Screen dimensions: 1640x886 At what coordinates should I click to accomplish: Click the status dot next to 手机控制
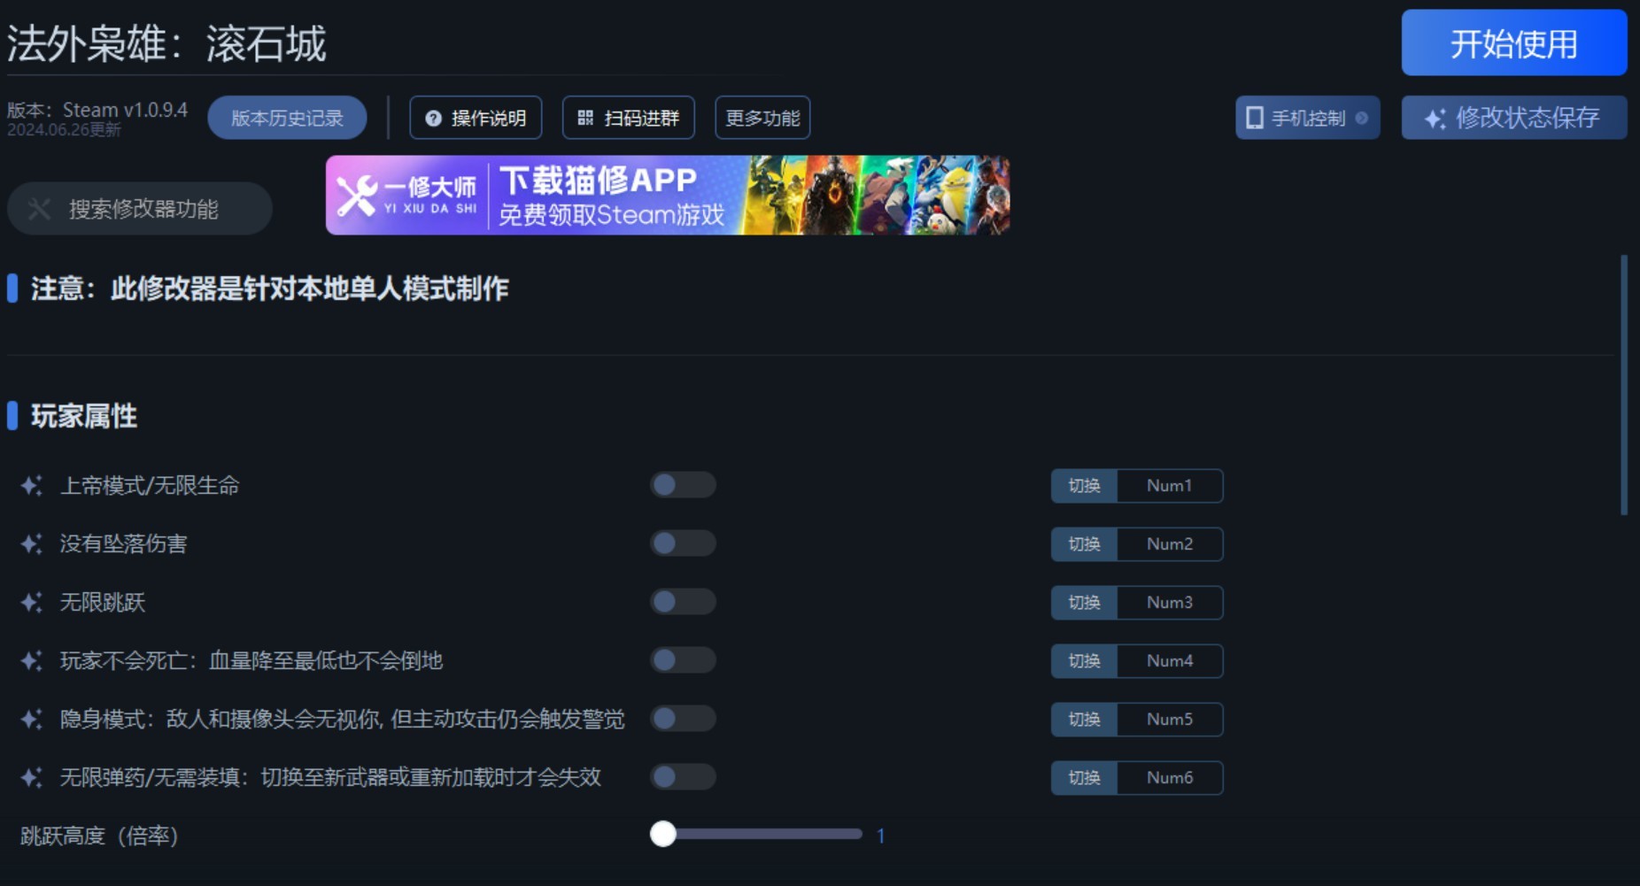click(1362, 118)
